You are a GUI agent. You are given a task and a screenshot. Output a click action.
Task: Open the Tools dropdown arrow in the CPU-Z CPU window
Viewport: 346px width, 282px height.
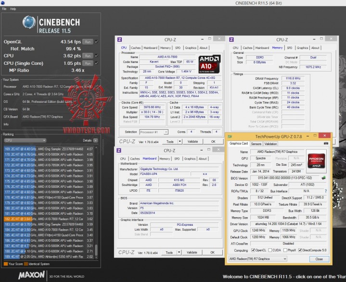pos(180,141)
